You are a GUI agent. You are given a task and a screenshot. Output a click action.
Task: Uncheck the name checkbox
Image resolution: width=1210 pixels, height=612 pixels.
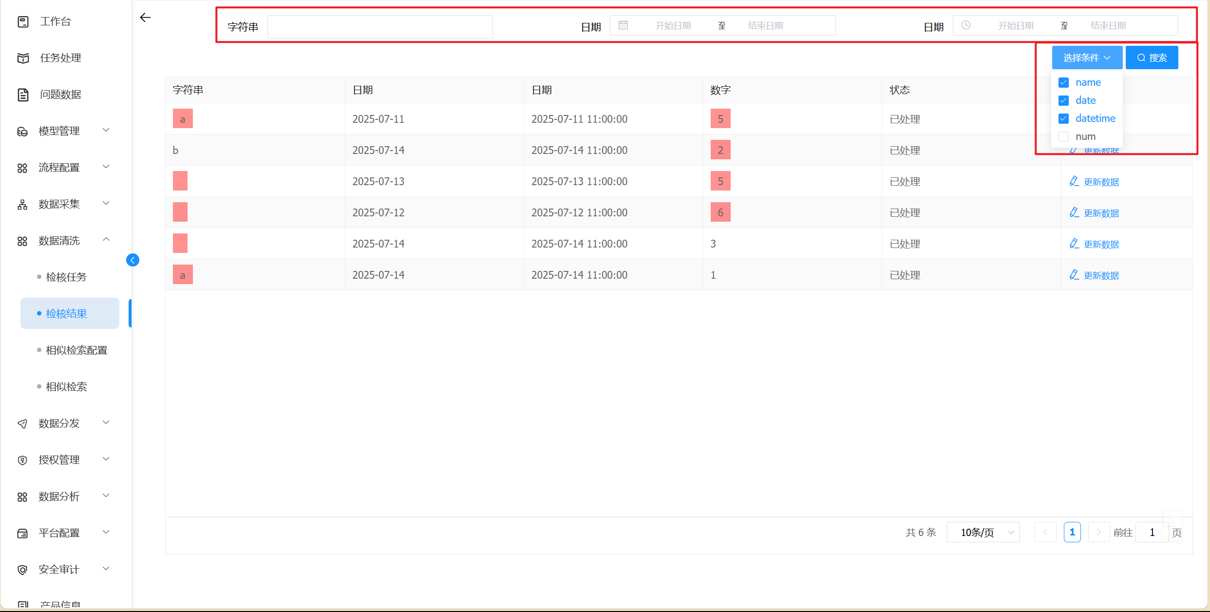tap(1063, 82)
